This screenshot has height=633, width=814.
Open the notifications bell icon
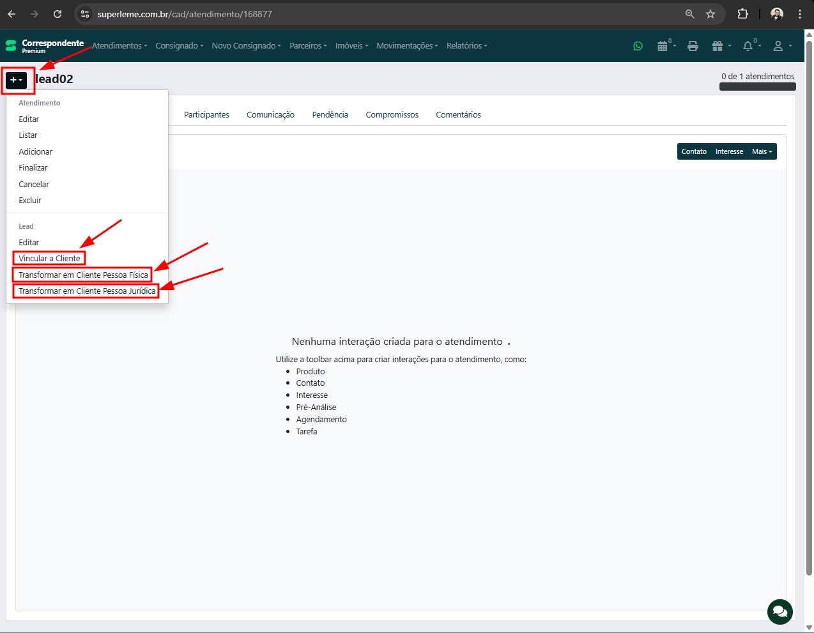748,46
